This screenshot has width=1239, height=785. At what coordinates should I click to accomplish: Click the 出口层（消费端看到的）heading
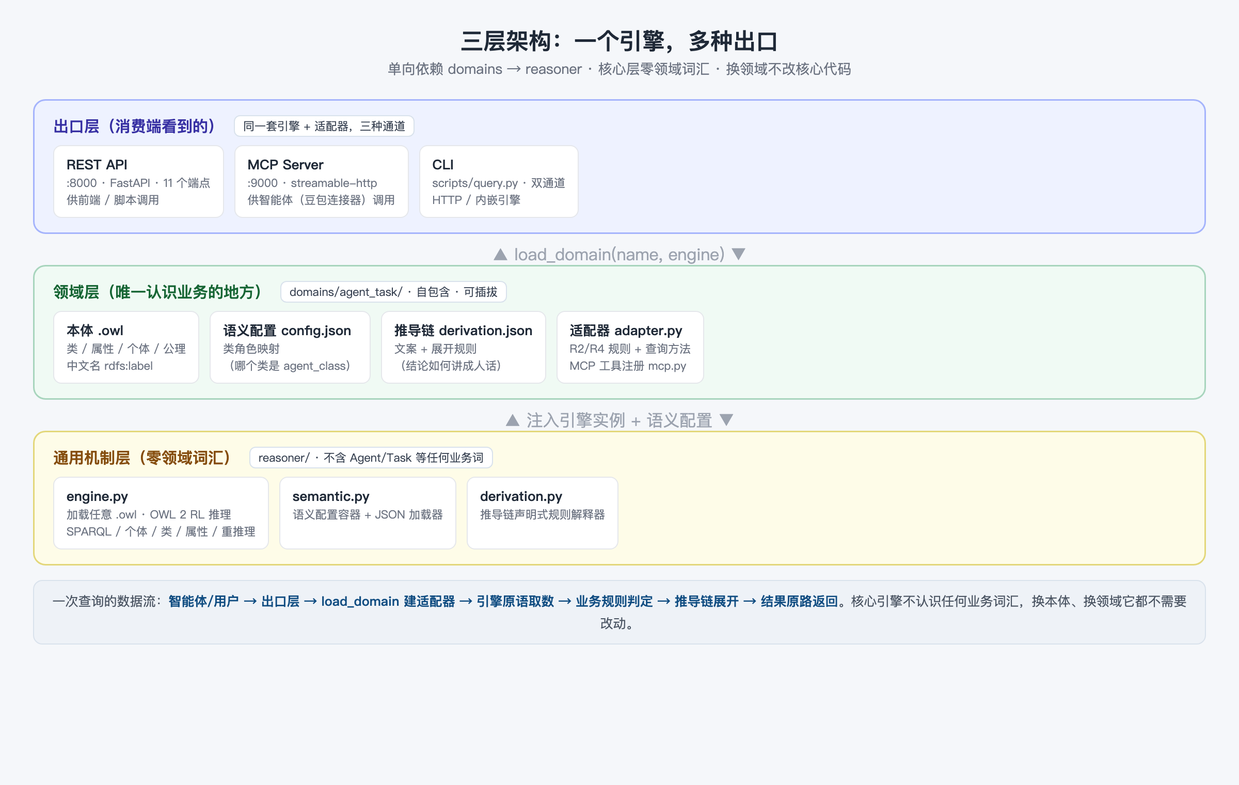(x=134, y=126)
